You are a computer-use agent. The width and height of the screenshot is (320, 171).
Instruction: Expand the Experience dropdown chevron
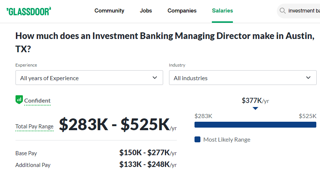(155, 78)
